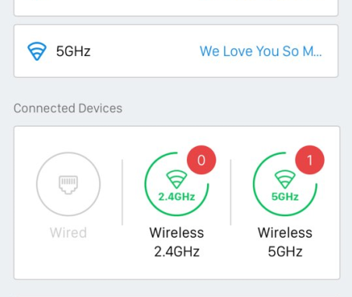Viewport: 352px width, 297px height.
Task: Open the 5GHz wireless devices circle
Action: tap(285, 183)
